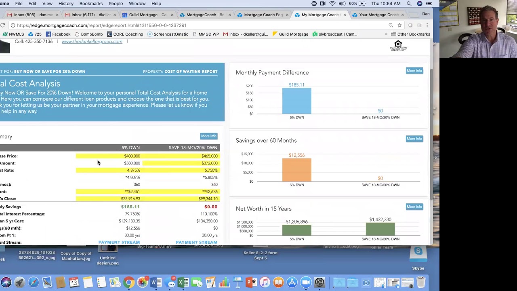This screenshot has height=291, width=517.
Task: Launch Microsoft Excel from the dock
Action: click(183, 283)
